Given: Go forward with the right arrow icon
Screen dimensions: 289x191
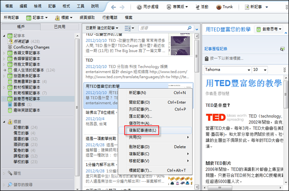Looking at the screenshot, I should click(x=122, y=7).
